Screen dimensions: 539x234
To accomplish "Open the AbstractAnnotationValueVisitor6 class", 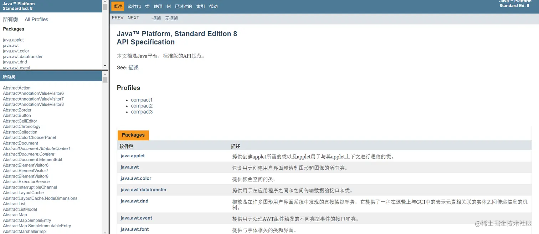I will [x=33, y=93].
